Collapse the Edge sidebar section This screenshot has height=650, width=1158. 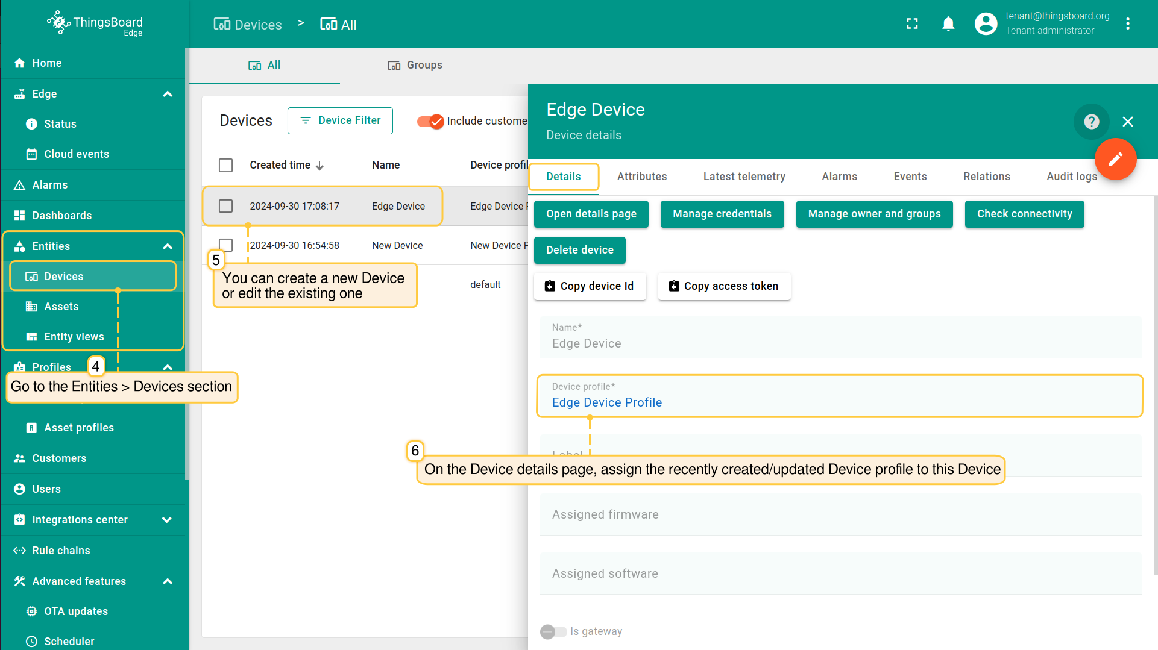[168, 94]
